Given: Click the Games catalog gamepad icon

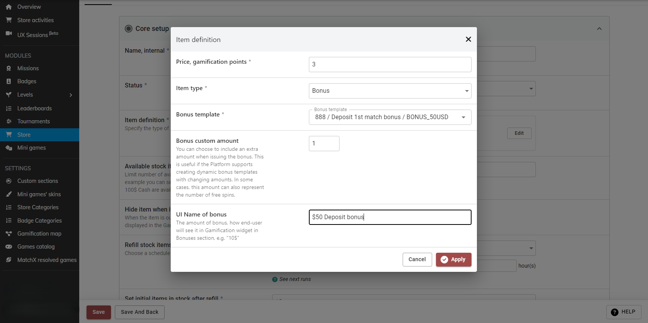Looking at the screenshot, I should pyautogui.click(x=9, y=247).
